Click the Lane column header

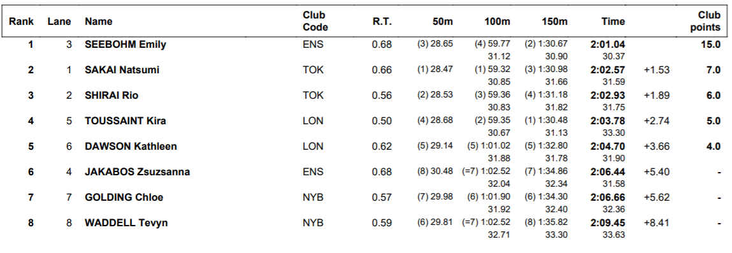(59, 22)
